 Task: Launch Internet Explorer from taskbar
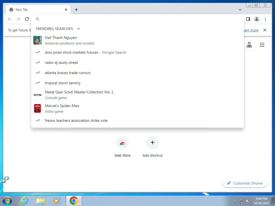pos(24,201)
